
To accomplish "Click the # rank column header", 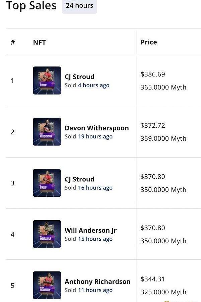I will [13, 42].
